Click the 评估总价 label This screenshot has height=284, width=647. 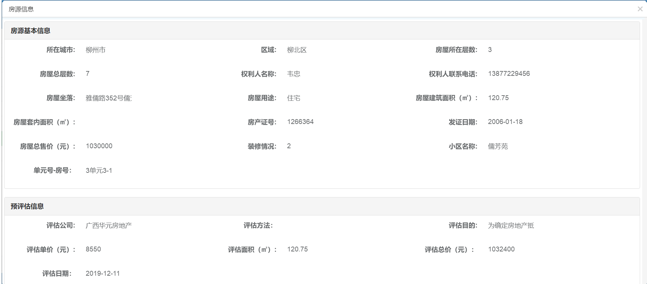coord(449,250)
